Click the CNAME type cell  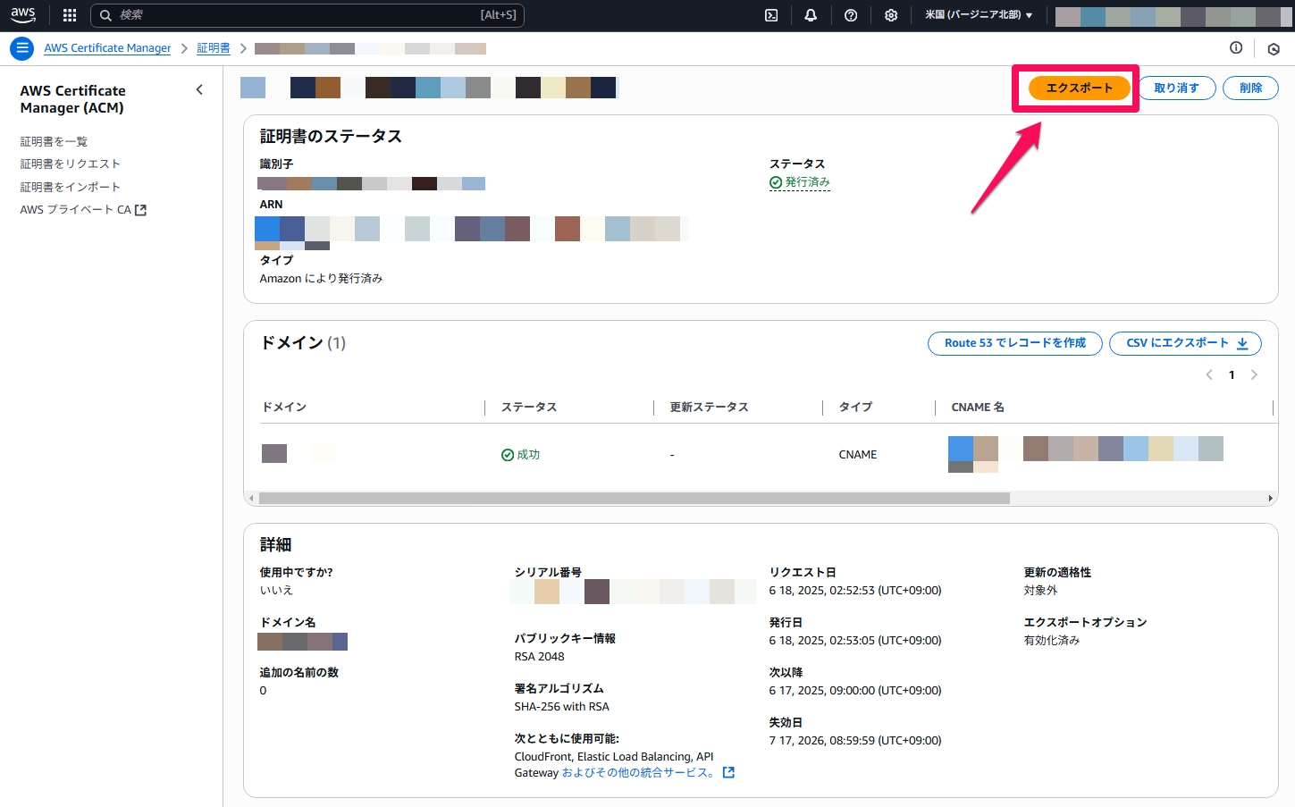pyautogui.click(x=858, y=454)
